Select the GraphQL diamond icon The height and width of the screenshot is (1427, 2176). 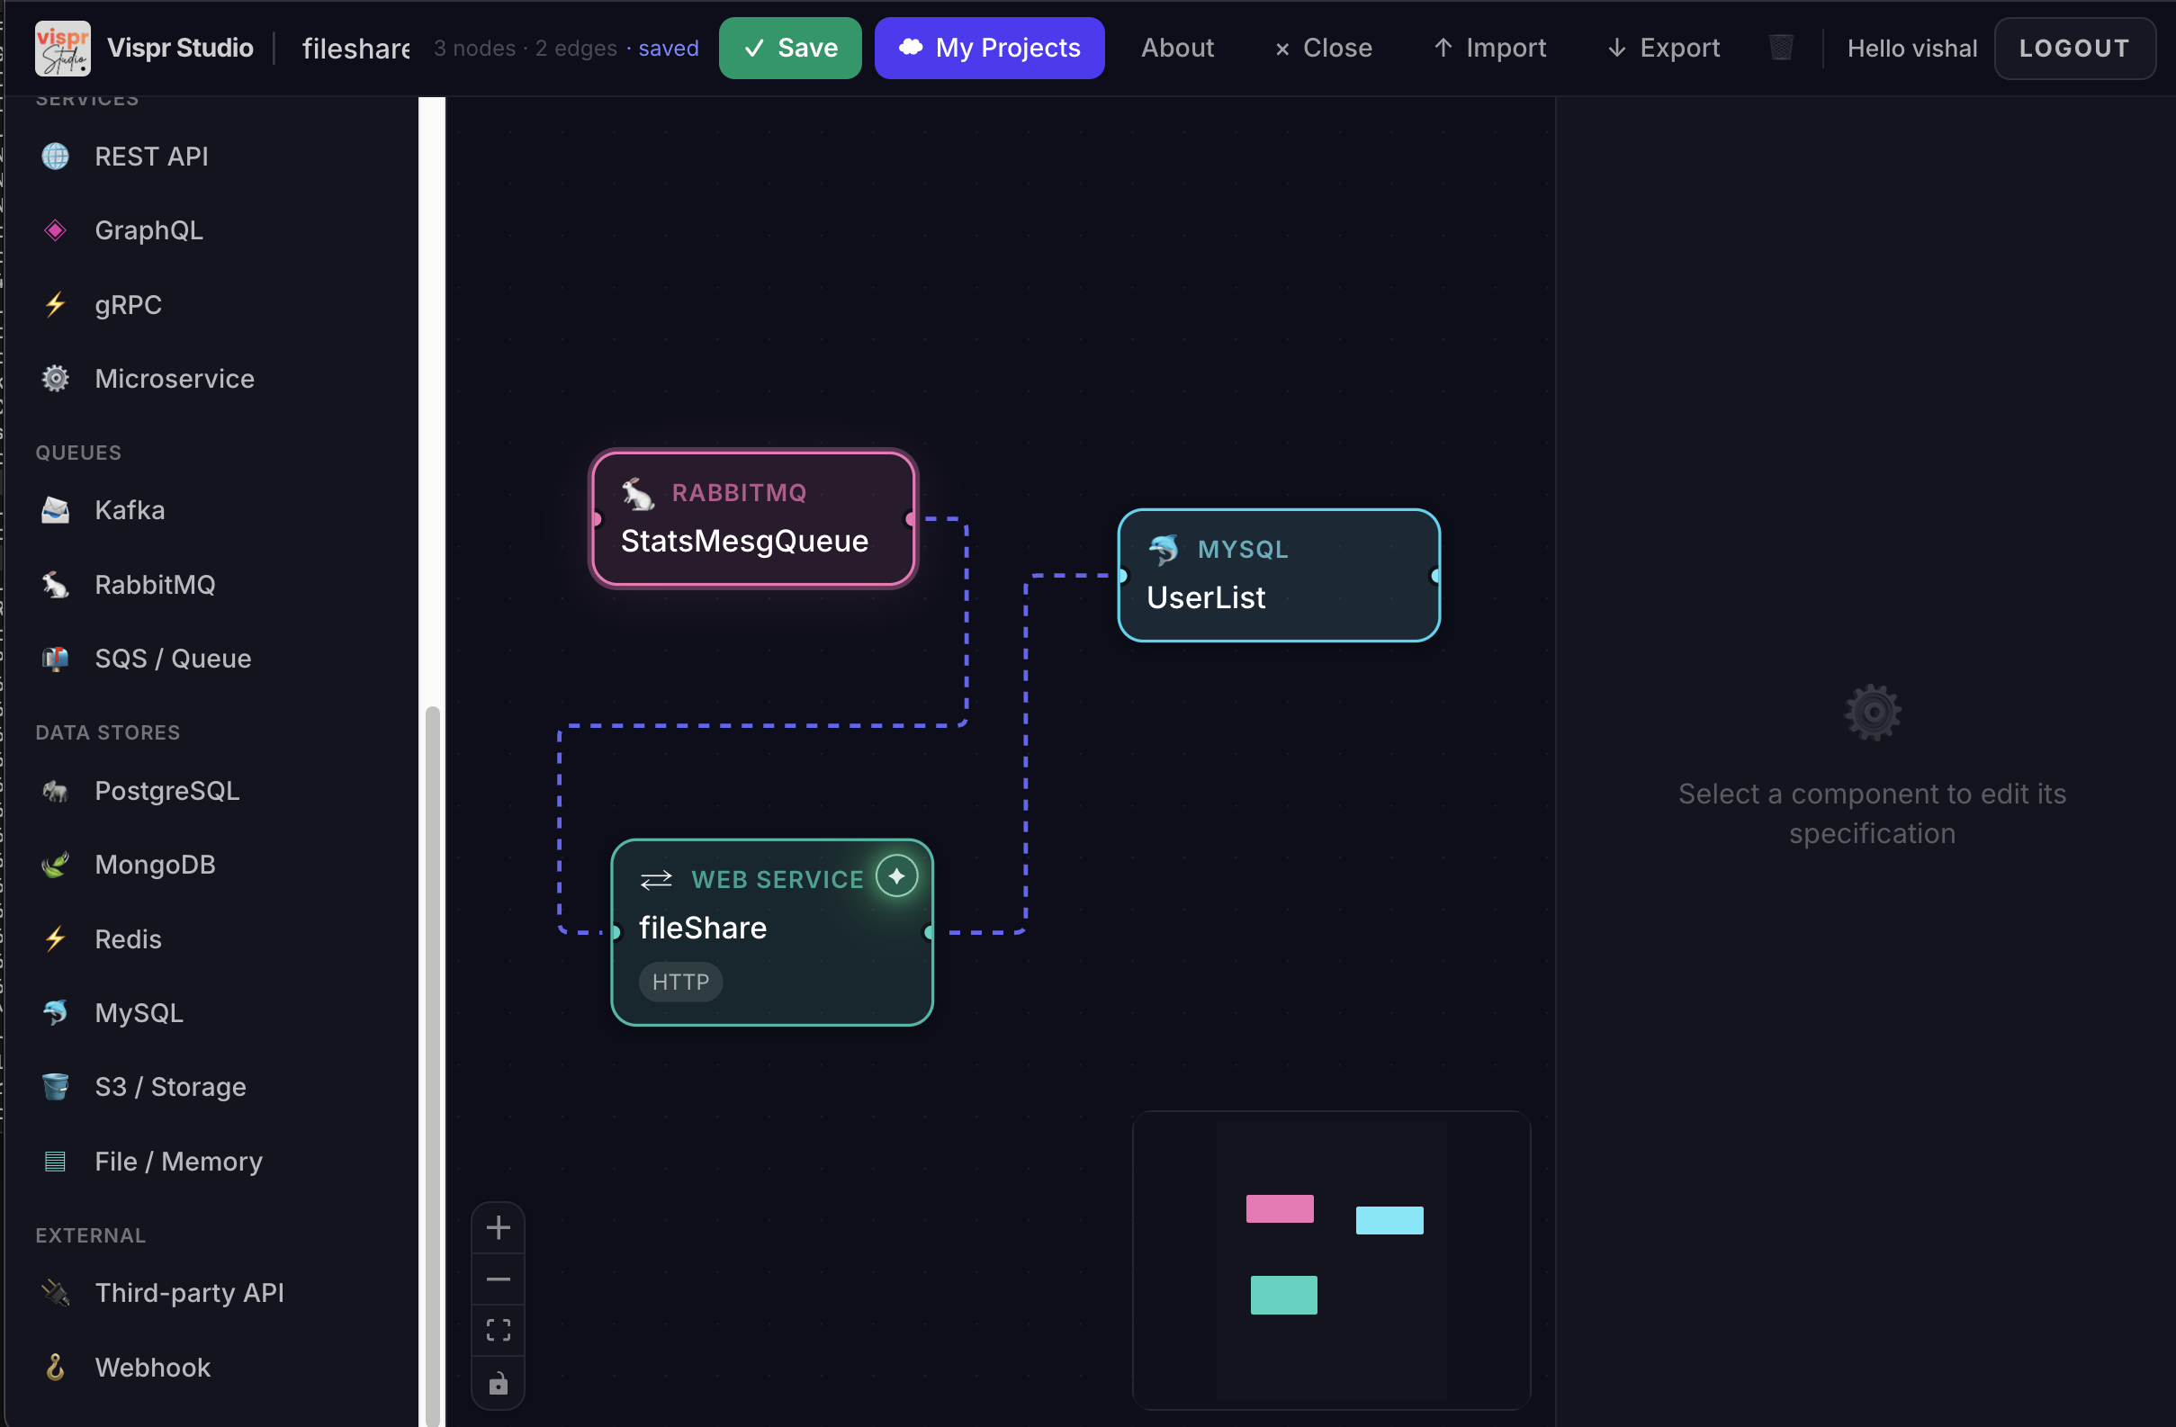tap(56, 230)
